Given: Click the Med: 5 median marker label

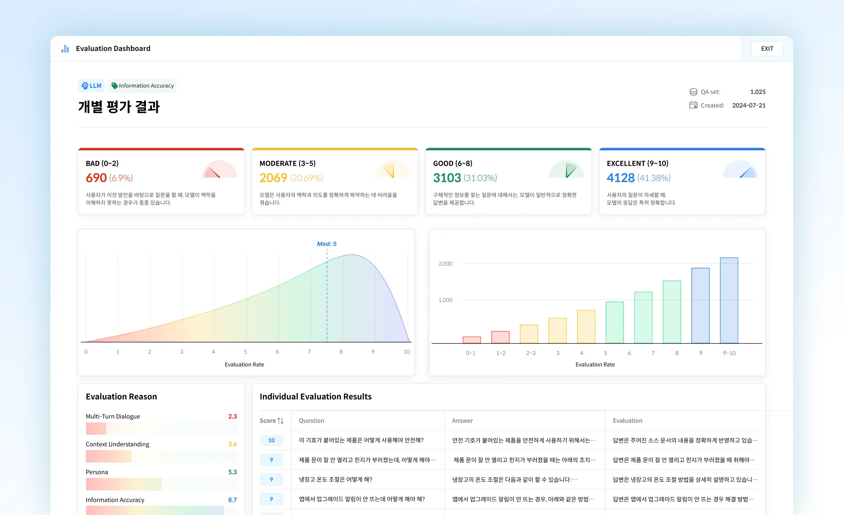Looking at the screenshot, I should click(327, 244).
